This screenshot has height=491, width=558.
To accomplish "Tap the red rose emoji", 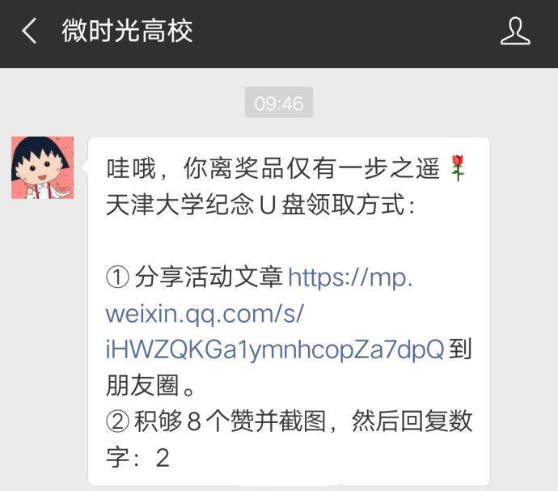I will [x=458, y=168].
